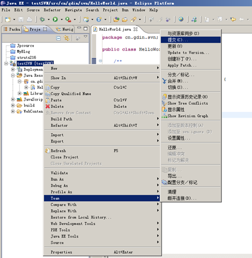
Task: Switch to the Package Explorer tab
Action: click(x=12, y=29)
